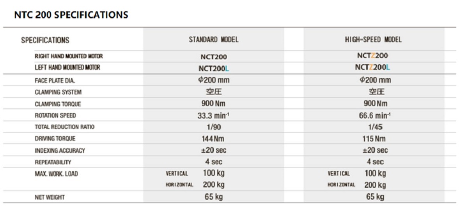Click the 1/90 reduction ratio value
Image resolution: width=468 pixels, height=212 pixels.
(x=213, y=127)
